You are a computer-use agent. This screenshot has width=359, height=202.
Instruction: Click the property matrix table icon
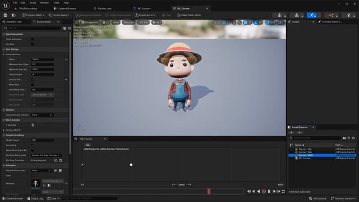[x=65, y=28]
